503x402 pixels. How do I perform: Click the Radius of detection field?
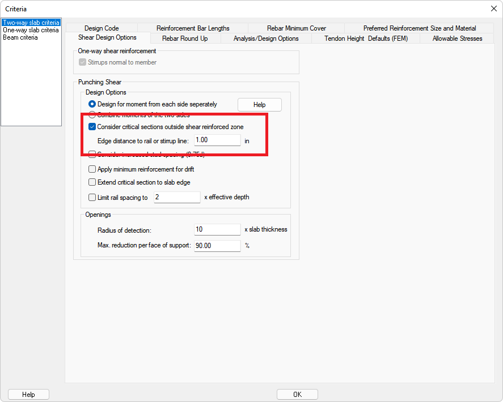pos(217,229)
